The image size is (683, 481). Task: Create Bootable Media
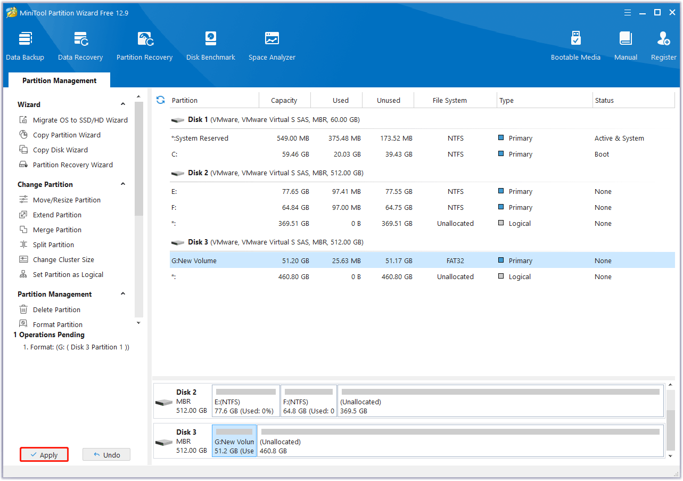pos(575,46)
